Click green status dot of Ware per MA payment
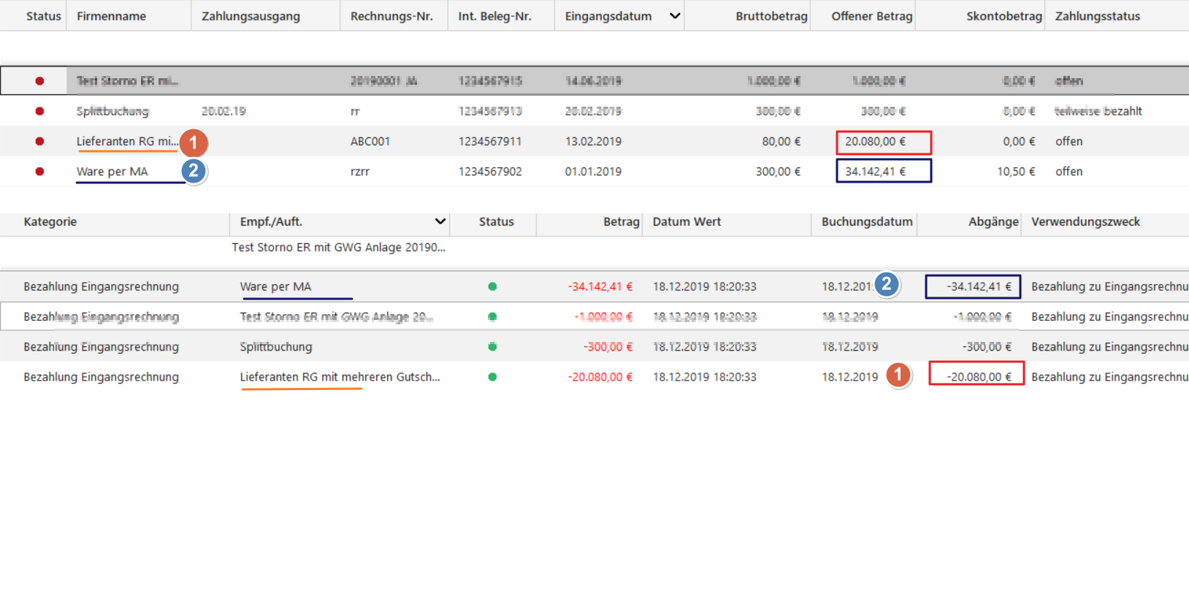Screen dimensions: 1189x610 click(492, 286)
